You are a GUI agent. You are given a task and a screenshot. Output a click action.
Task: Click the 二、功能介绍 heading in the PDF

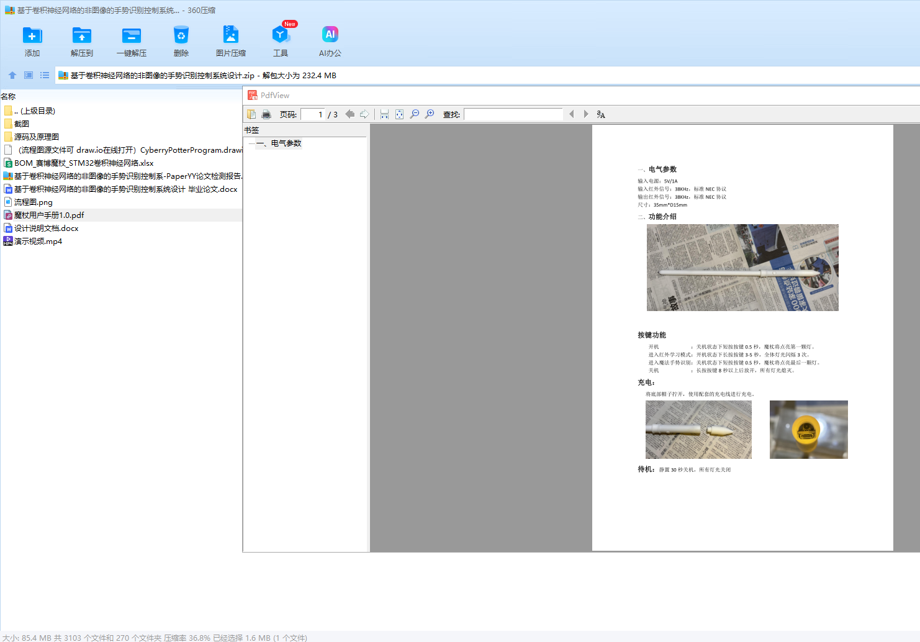[657, 217]
